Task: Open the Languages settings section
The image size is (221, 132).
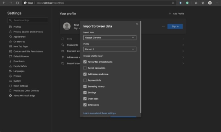Action: (x=19, y=71)
